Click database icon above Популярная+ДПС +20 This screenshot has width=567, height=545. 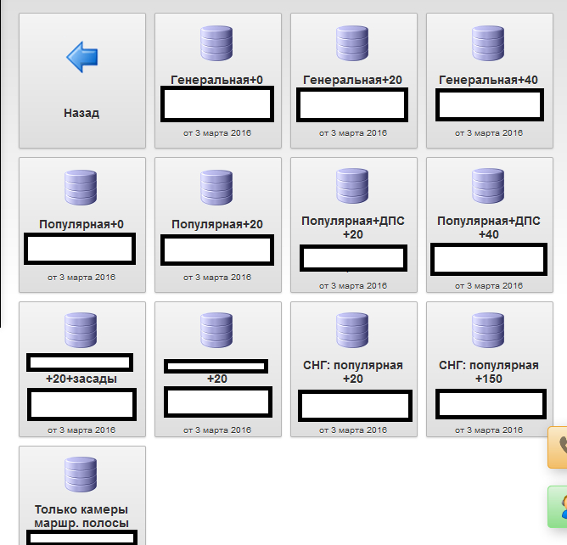(x=353, y=185)
